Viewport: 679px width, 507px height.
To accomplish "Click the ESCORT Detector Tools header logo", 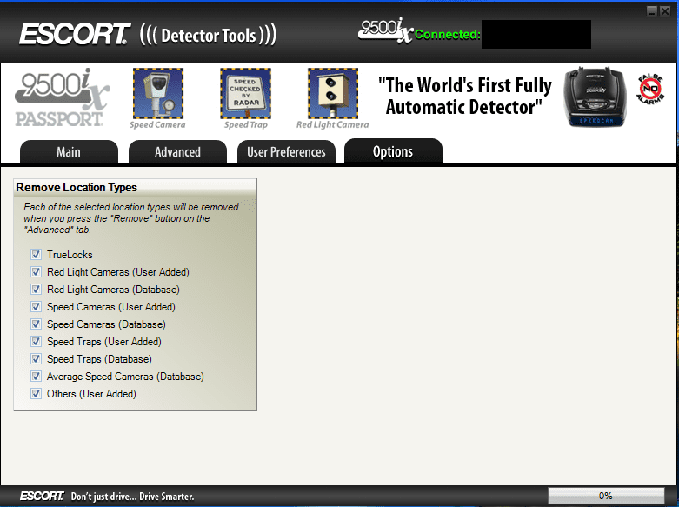I will point(148,34).
